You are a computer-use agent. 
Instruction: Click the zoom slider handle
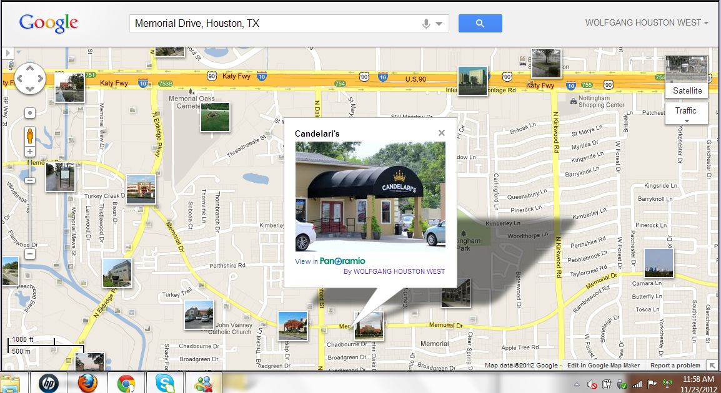click(30, 180)
